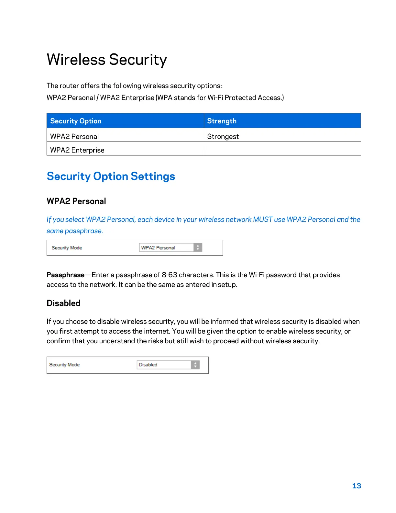Click the Wireless Security page title
Viewport: 396px width, 513px height.
click(107, 60)
